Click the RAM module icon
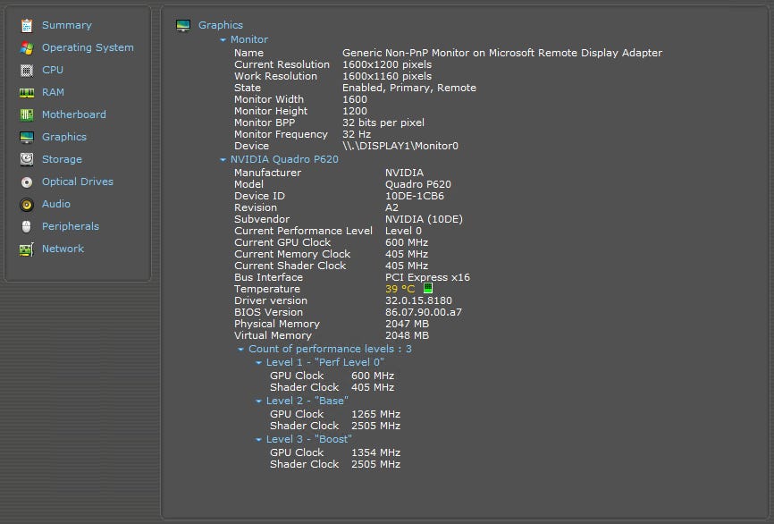774x524 pixels. point(26,92)
